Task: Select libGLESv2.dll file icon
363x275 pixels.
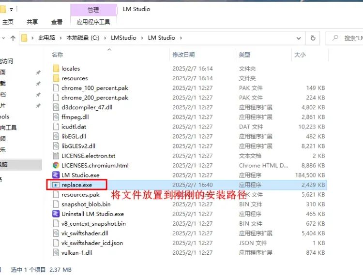Action: pyautogui.click(x=56, y=146)
